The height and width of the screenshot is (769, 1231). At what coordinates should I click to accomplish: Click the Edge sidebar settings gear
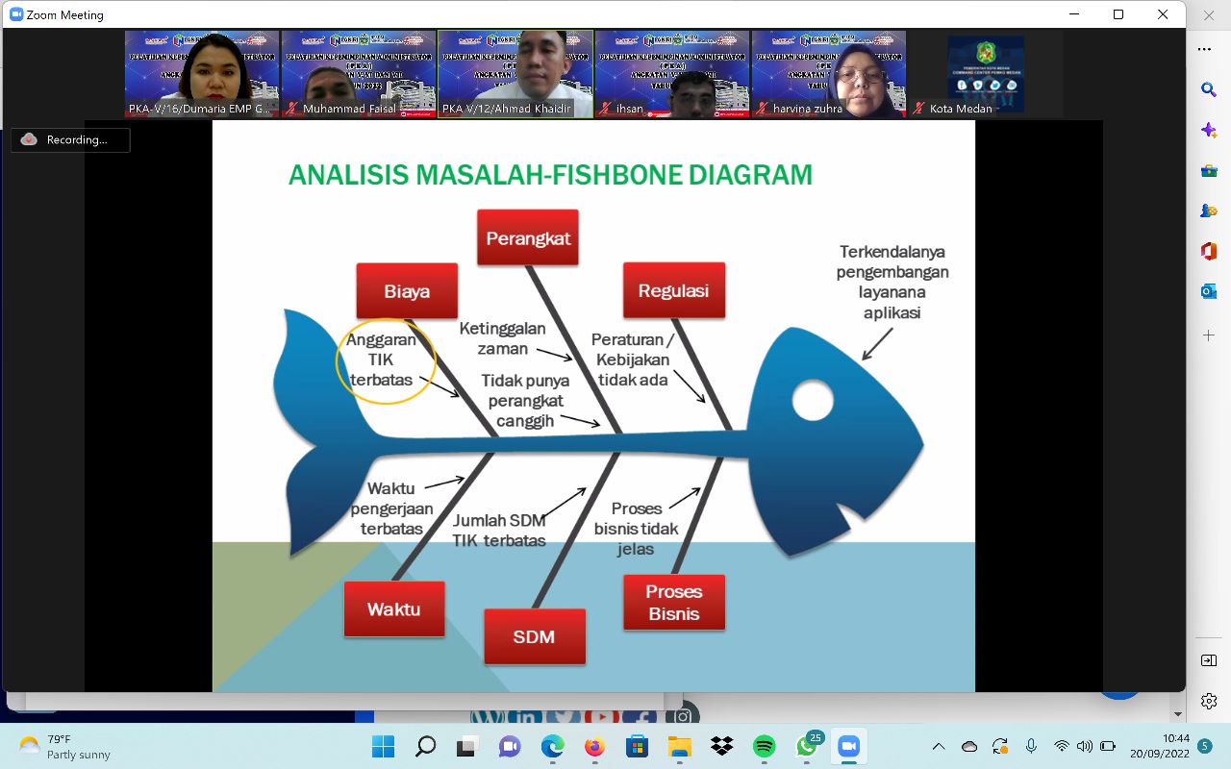[x=1209, y=701]
